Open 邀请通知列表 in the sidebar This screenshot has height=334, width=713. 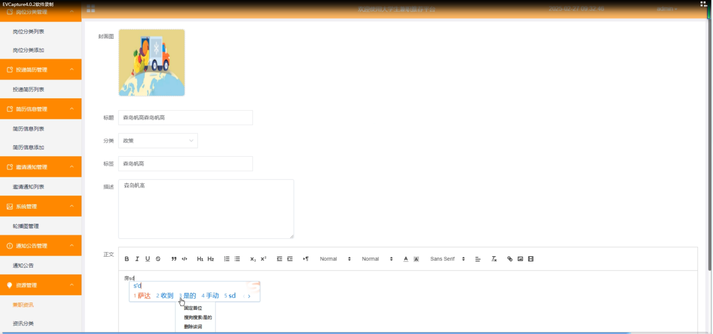[28, 187]
